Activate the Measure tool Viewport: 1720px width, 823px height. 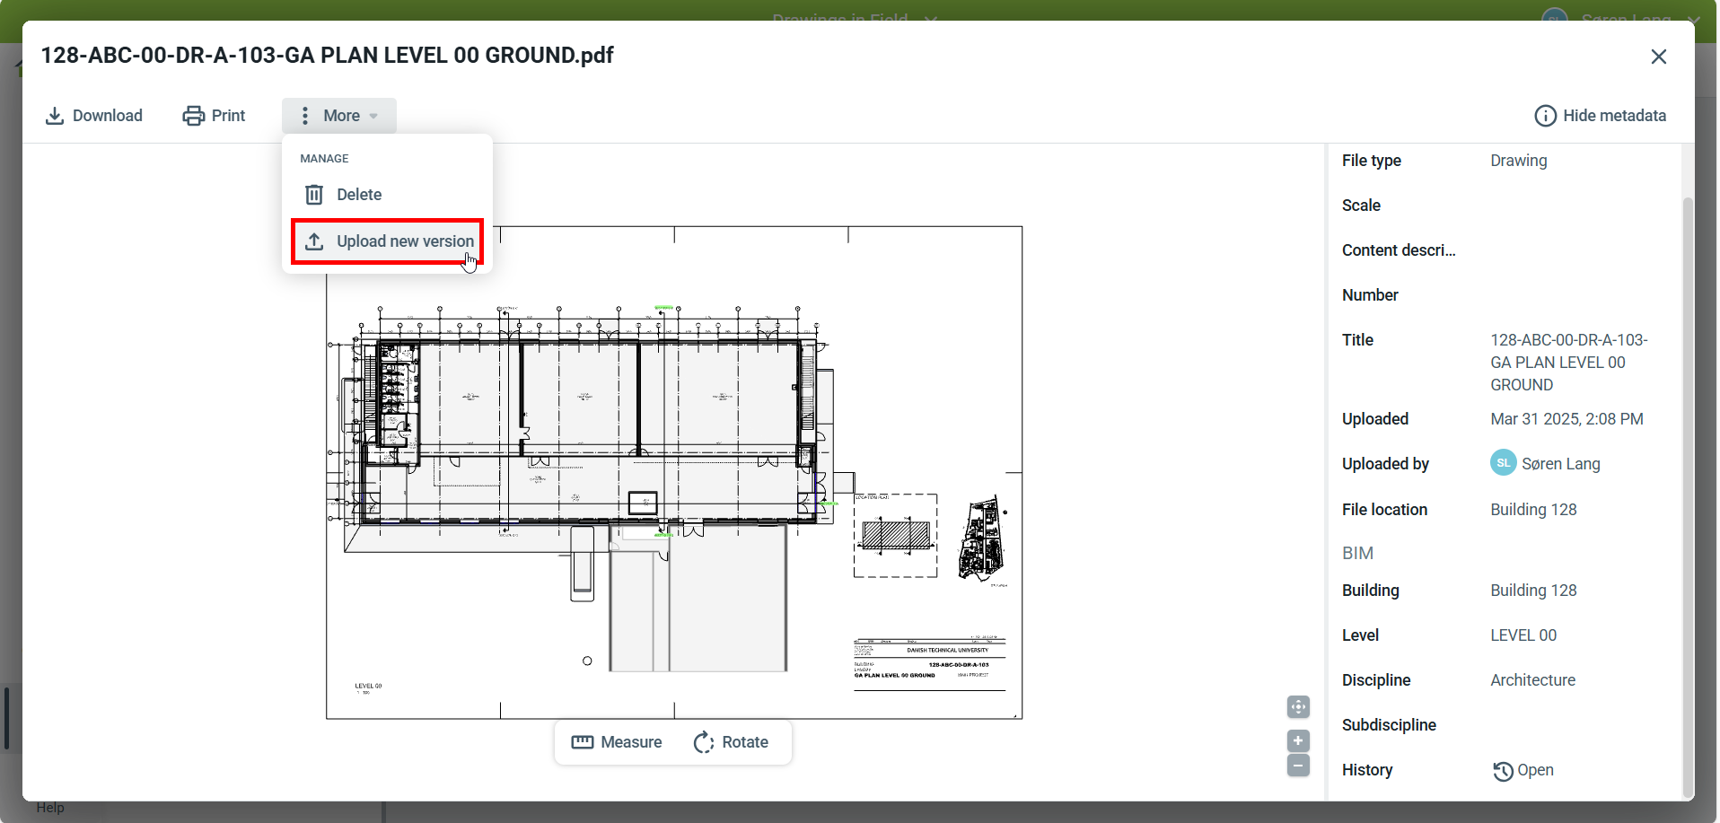pyautogui.click(x=617, y=742)
